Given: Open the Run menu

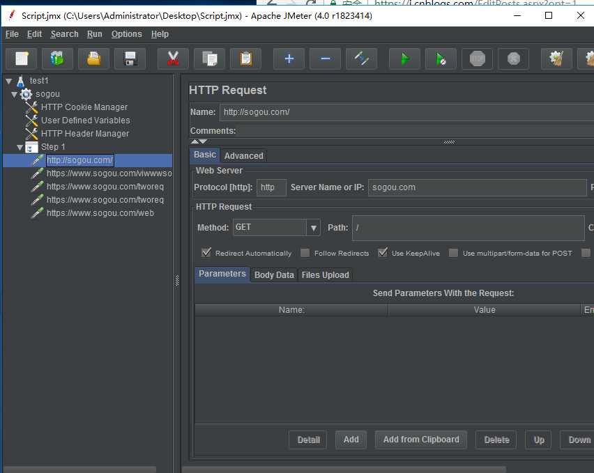Looking at the screenshot, I should pyautogui.click(x=95, y=34).
